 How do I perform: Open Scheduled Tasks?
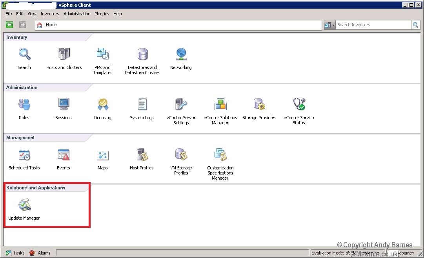[24, 155]
